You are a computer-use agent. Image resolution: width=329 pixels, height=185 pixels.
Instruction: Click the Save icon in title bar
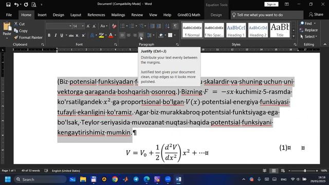pyautogui.click(x=8, y=5)
